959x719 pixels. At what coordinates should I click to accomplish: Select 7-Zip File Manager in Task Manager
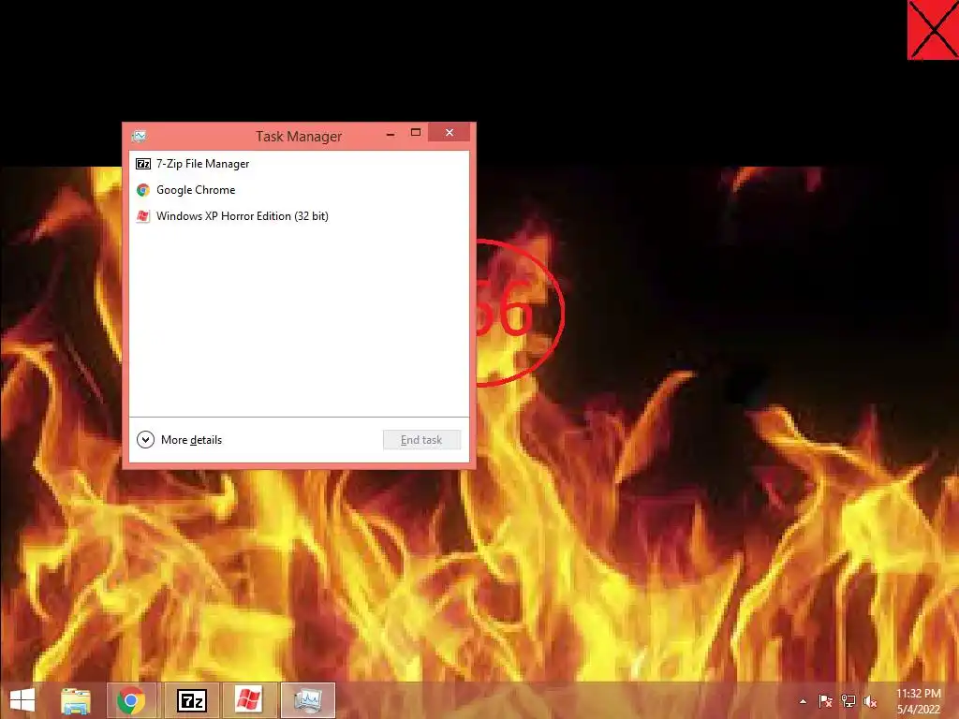click(x=299, y=164)
